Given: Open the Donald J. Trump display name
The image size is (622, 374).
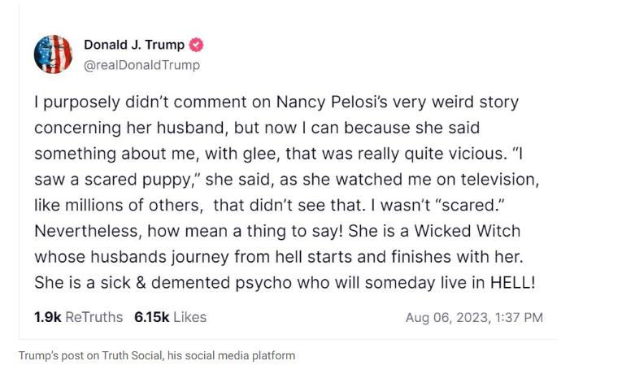Looking at the screenshot, I should [134, 45].
